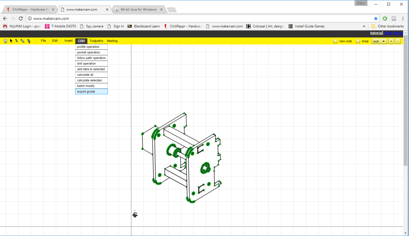Open a new browser tab
The image size is (409, 236).
coord(172,10)
